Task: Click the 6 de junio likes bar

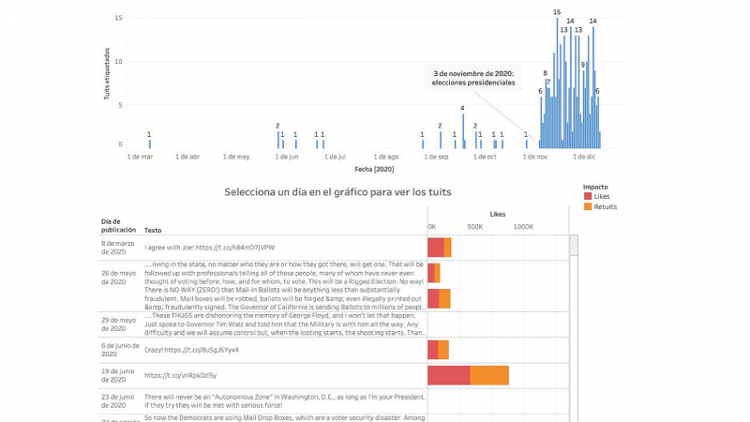Action: click(433, 350)
